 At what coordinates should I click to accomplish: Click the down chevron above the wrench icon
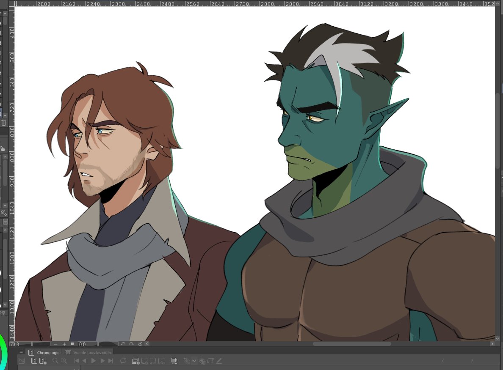coord(5,206)
